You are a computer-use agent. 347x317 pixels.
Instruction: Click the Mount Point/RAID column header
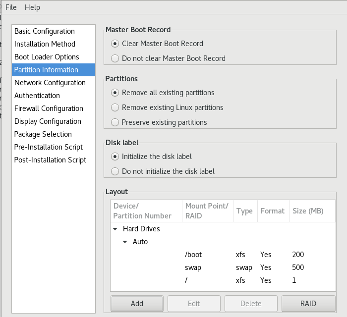208,211
